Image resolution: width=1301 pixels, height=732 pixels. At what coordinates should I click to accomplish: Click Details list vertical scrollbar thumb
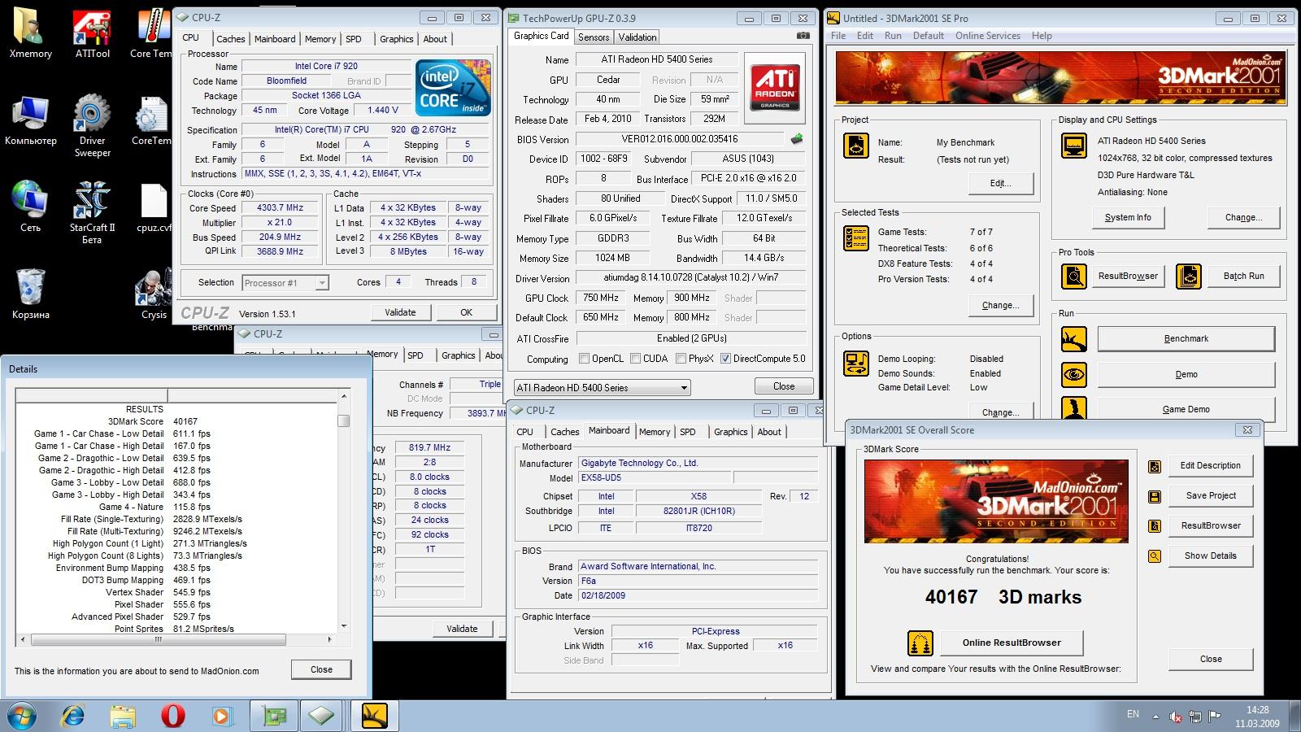[x=344, y=420]
